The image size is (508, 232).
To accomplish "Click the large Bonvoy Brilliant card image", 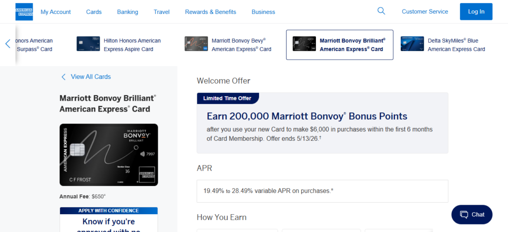I will pyautogui.click(x=109, y=155).
